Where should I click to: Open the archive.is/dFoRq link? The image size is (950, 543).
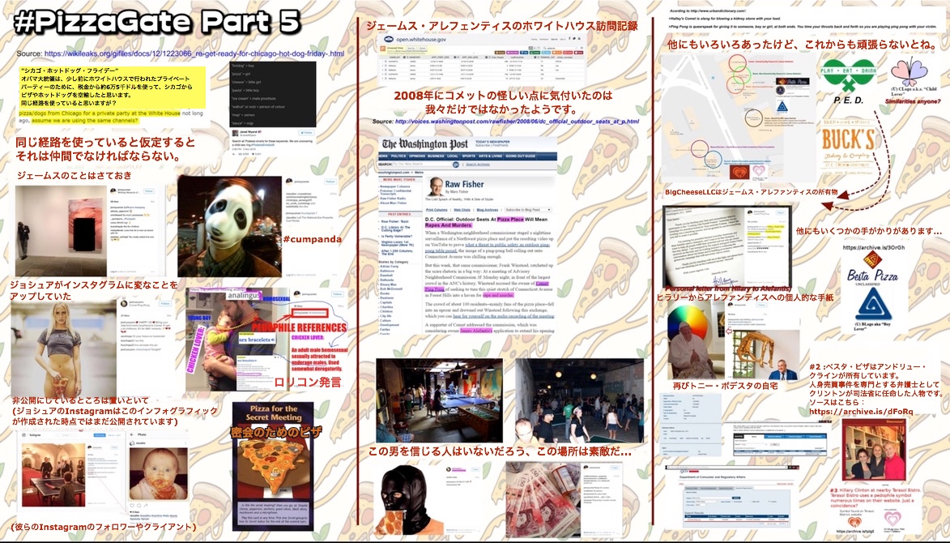[861, 412]
